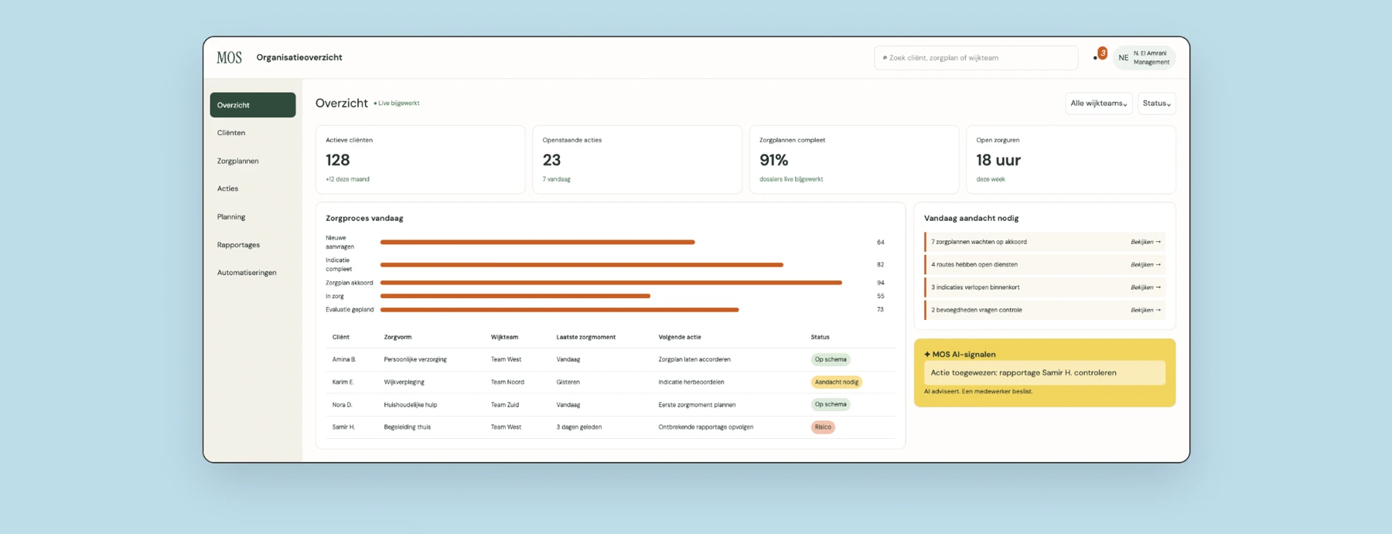Image resolution: width=1392 pixels, height=534 pixels.
Task: Click Zorgplan laten accorderen action
Action: (694, 359)
